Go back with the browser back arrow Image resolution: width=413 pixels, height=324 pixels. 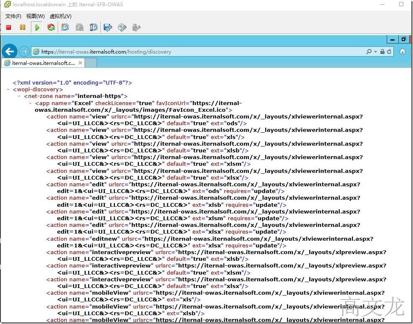10,51
